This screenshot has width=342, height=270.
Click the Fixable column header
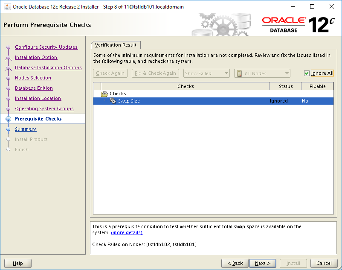[317, 86]
